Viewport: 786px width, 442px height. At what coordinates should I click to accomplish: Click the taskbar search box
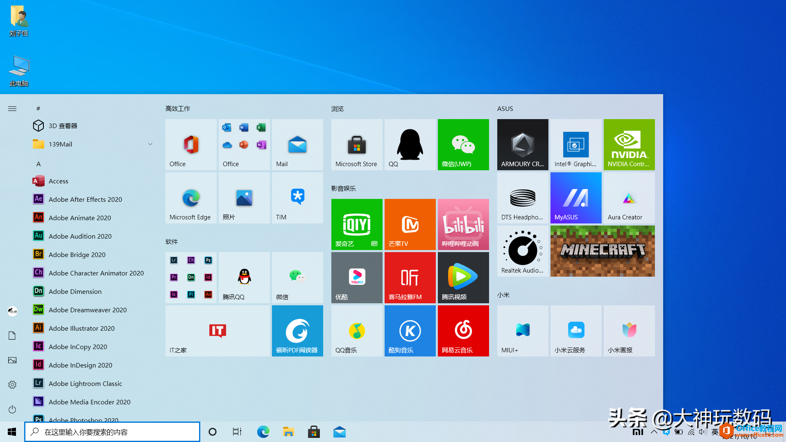tap(112, 432)
